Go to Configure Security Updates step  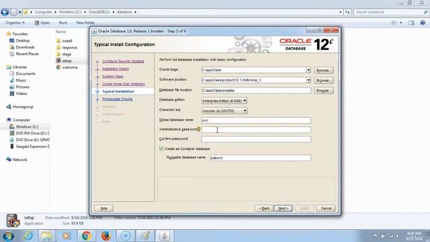point(123,61)
